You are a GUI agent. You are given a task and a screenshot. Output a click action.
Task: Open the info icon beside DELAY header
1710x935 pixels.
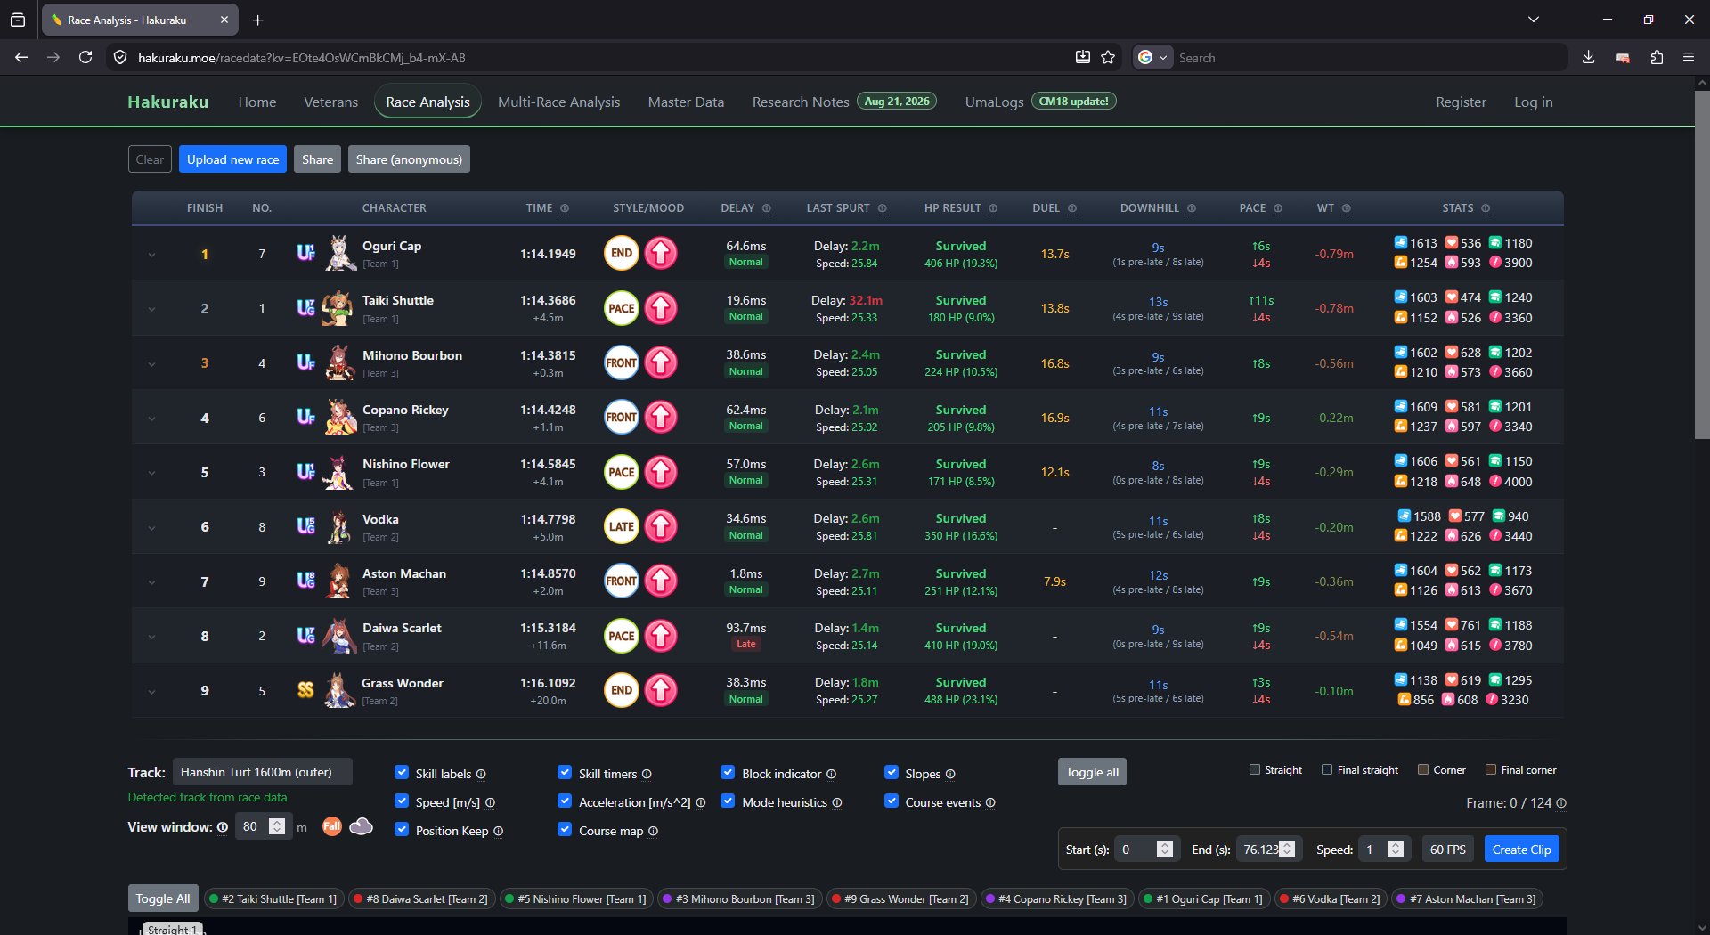click(767, 208)
